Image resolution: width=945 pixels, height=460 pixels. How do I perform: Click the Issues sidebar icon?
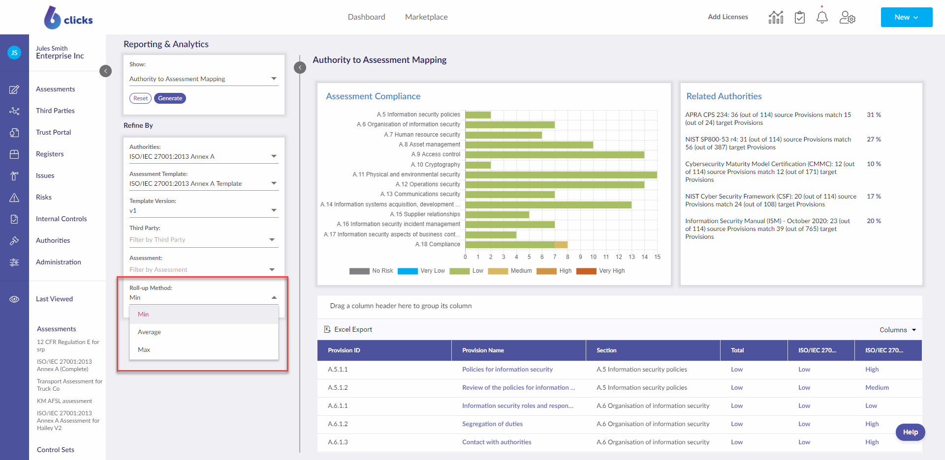(14, 176)
